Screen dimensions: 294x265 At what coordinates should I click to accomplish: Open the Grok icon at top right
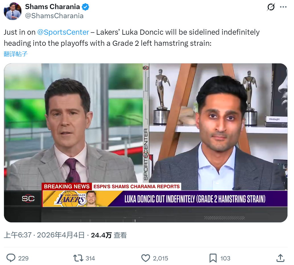pyautogui.click(x=271, y=7)
